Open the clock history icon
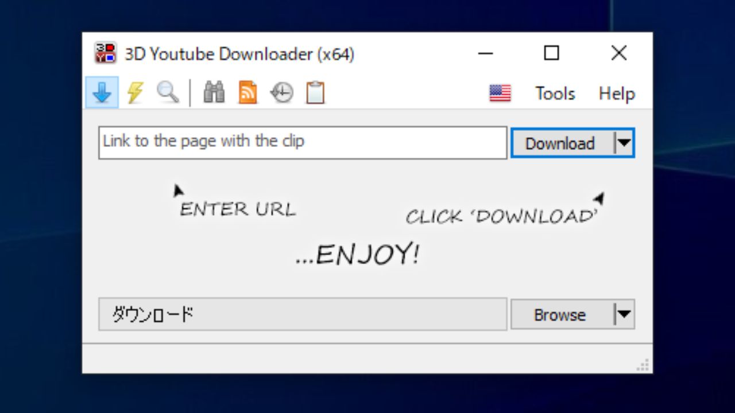Viewport: 735px width, 413px height. 281,92
